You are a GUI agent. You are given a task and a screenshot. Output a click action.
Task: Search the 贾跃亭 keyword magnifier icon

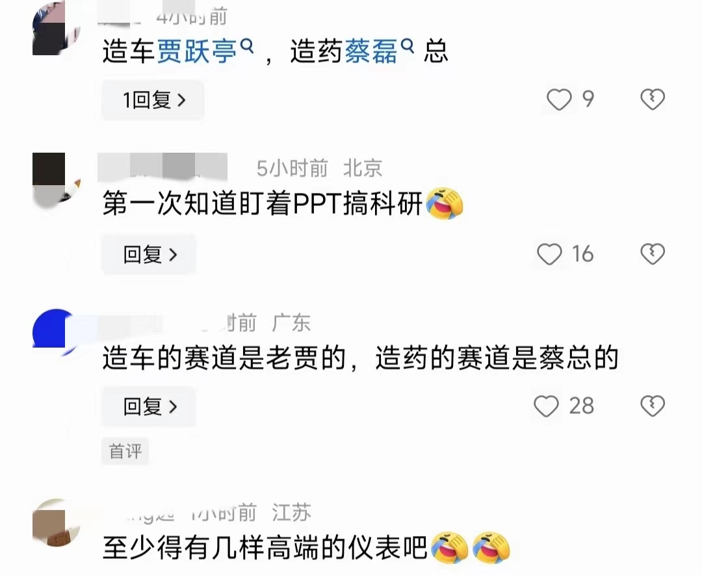[247, 45]
